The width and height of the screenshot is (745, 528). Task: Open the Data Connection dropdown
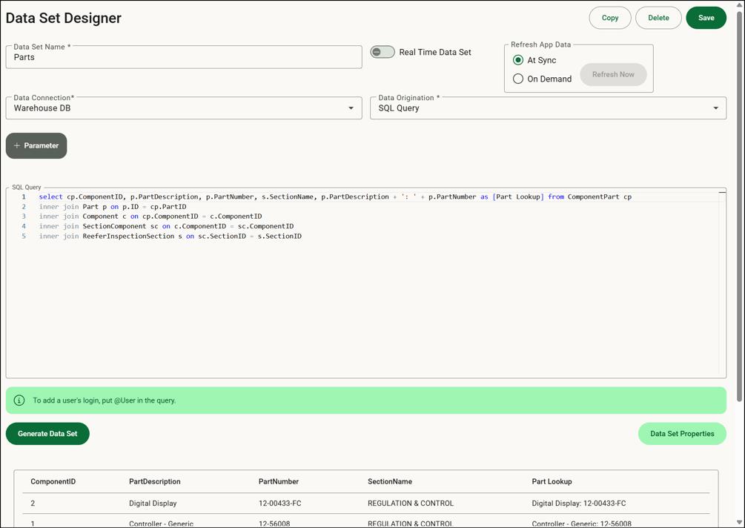point(185,108)
